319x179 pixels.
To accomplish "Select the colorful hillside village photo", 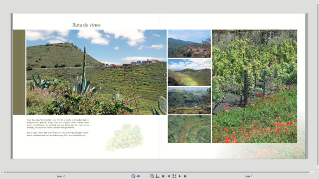I will 189,44.
